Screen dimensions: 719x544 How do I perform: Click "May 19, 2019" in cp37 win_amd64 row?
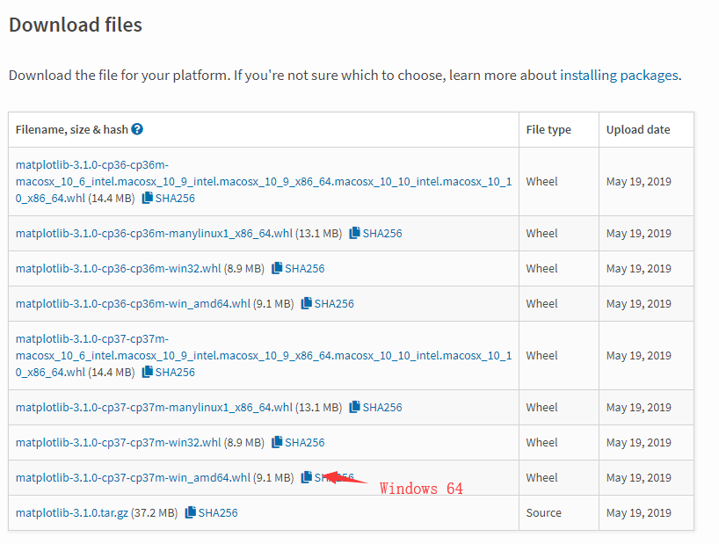coord(639,477)
